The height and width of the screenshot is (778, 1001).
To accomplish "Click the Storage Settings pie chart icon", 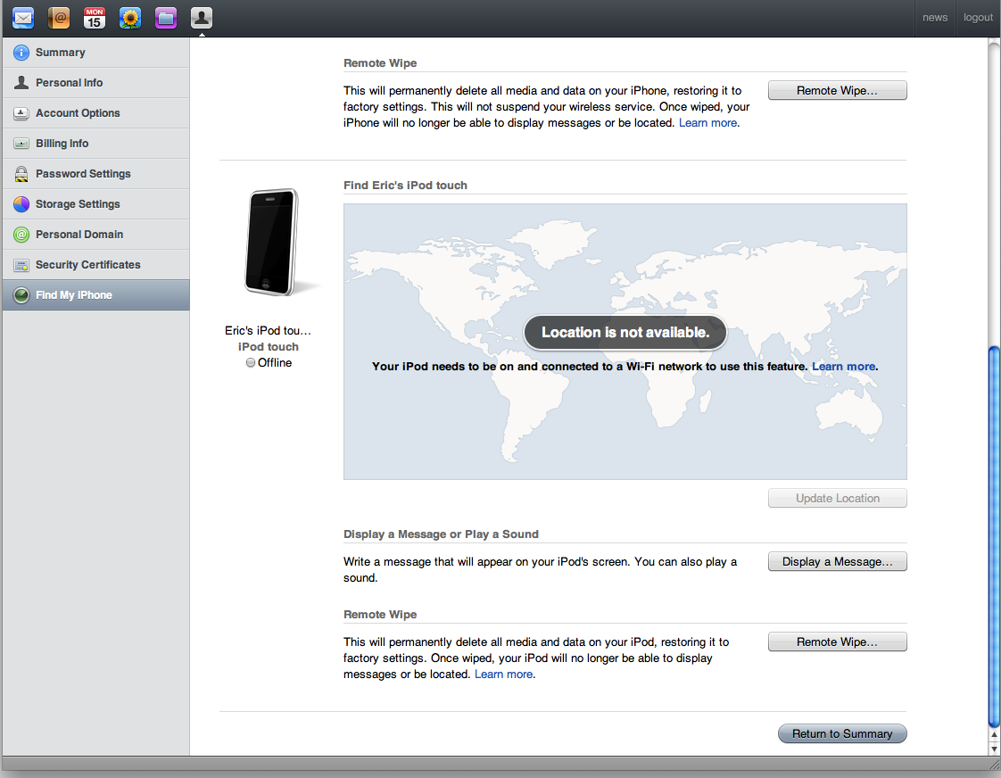I will 21,204.
